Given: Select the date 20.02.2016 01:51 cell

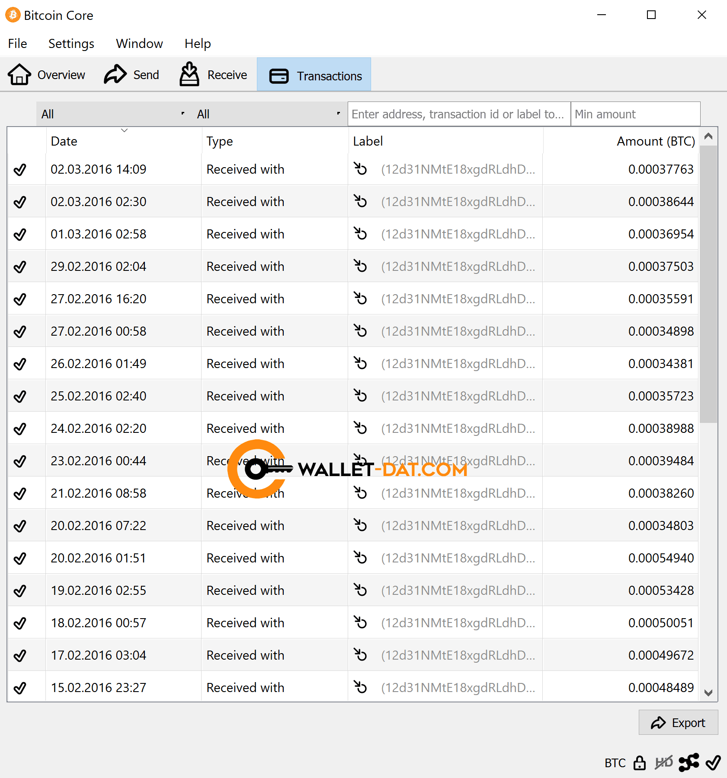Looking at the screenshot, I should pyautogui.click(x=124, y=558).
